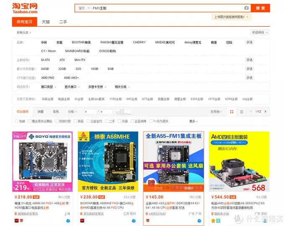Click the orange 搜索 search button
The width and height of the screenshot is (285, 226).
(260, 8)
